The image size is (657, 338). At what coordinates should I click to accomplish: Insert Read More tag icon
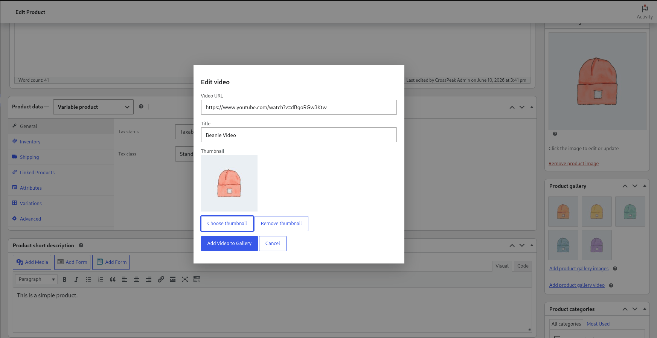pos(173,279)
